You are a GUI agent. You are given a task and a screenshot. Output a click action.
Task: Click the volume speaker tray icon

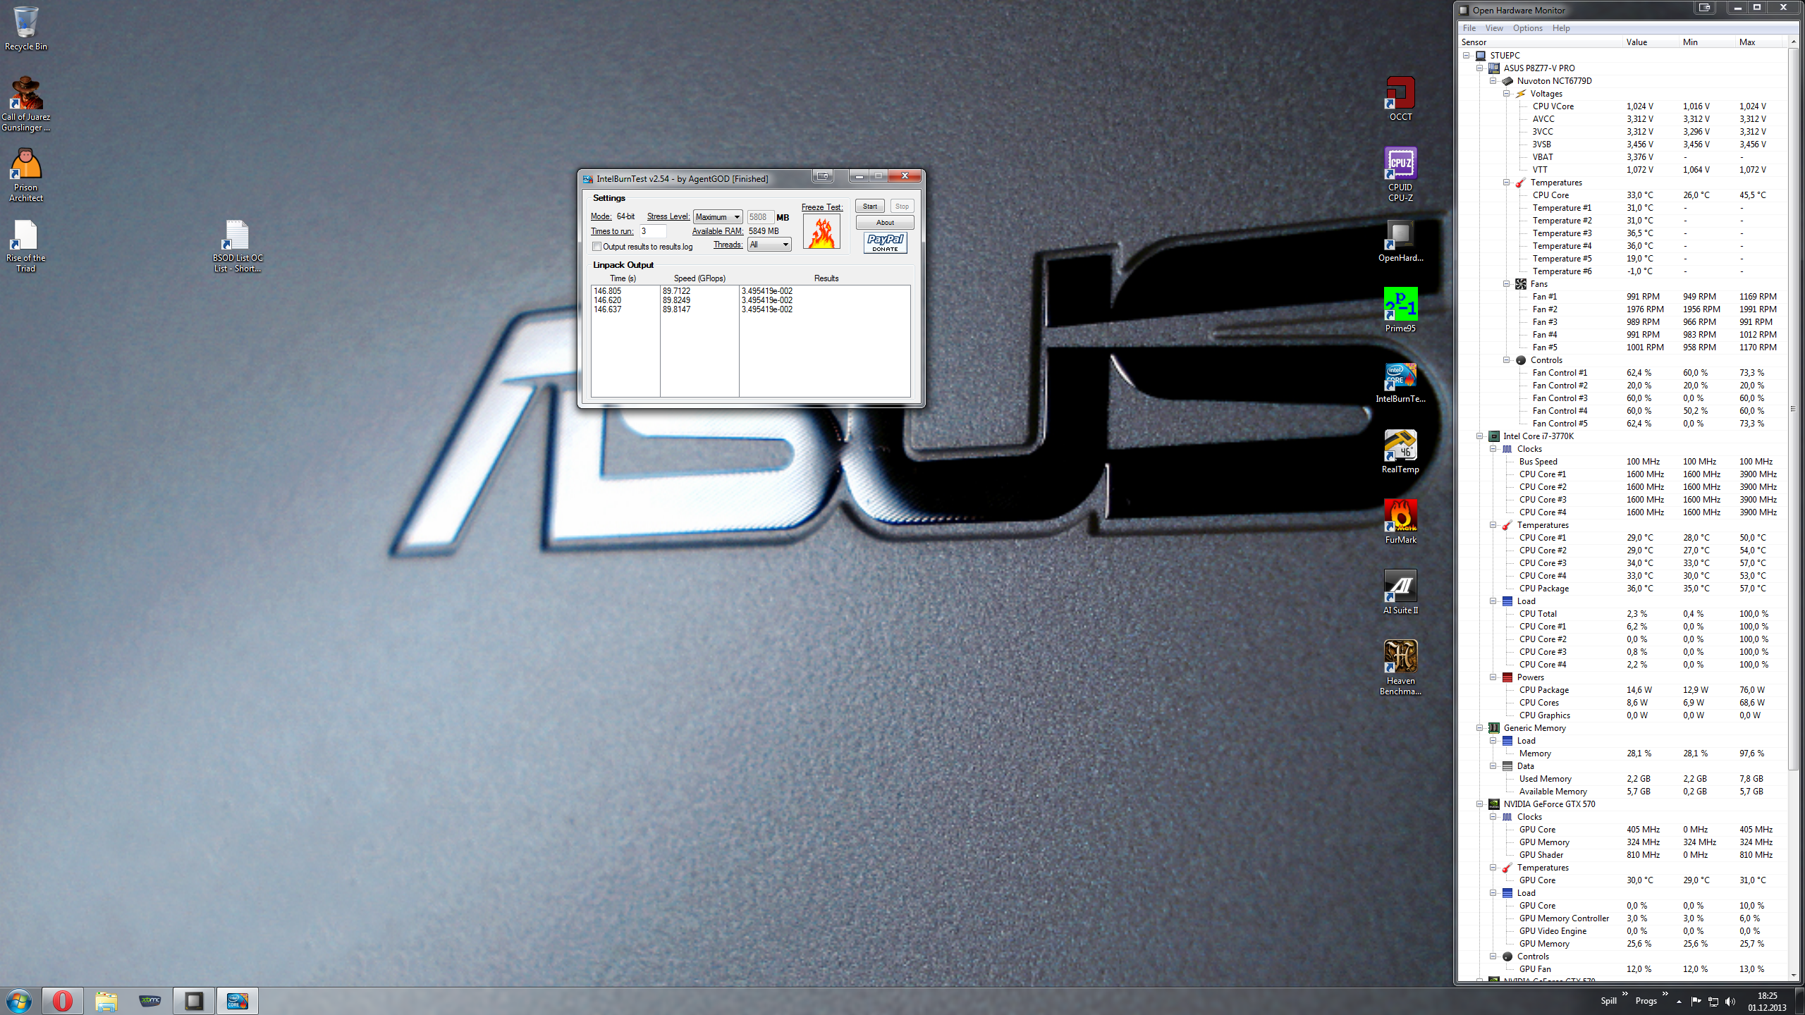[x=1730, y=1002]
